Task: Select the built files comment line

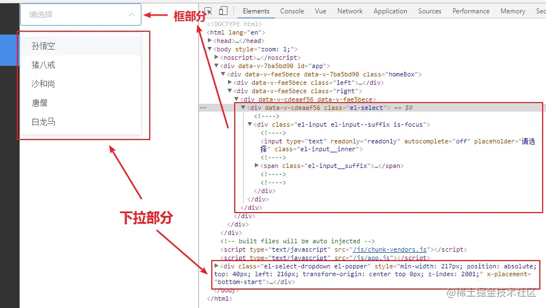Action: pyautogui.click(x=297, y=241)
